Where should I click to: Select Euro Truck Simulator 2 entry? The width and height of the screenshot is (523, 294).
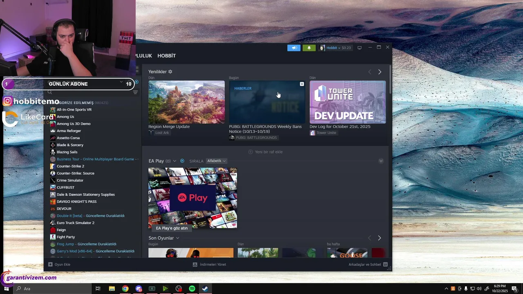click(x=76, y=223)
